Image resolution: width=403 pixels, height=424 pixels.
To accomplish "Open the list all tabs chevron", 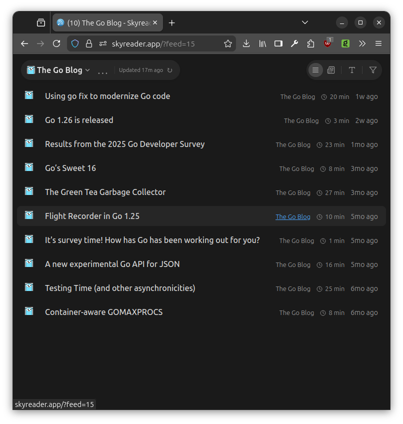I will (305, 22).
